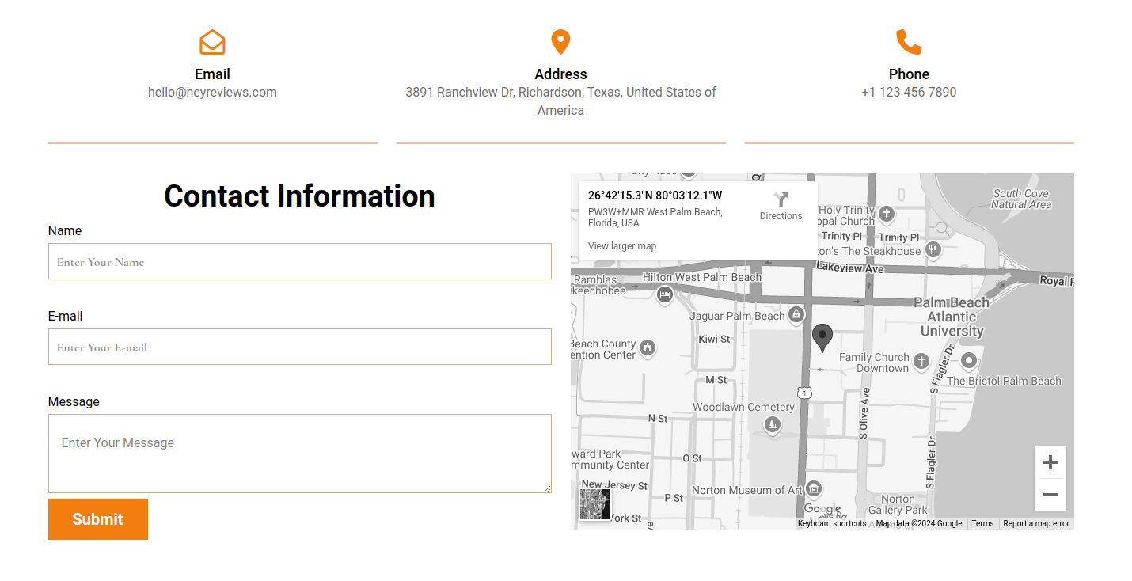Open Keyboard shortcuts on the map
The width and height of the screenshot is (1132, 581).
[x=831, y=523]
